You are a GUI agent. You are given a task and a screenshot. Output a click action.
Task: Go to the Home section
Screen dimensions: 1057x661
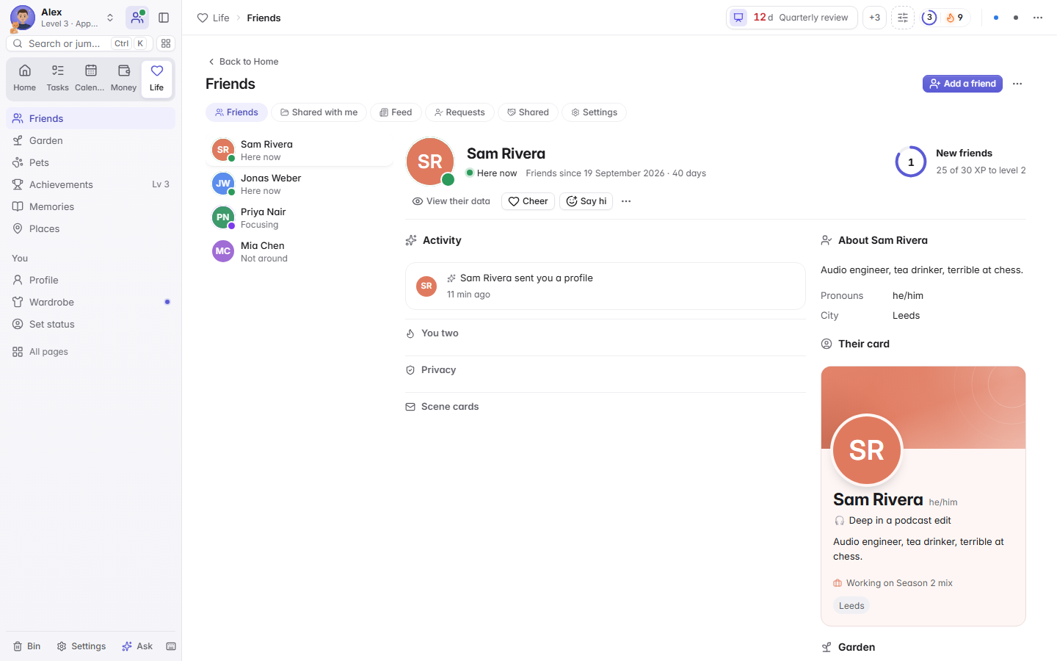pyautogui.click(x=24, y=79)
